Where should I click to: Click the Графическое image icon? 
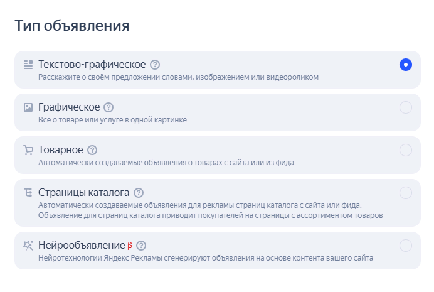tap(28, 107)
